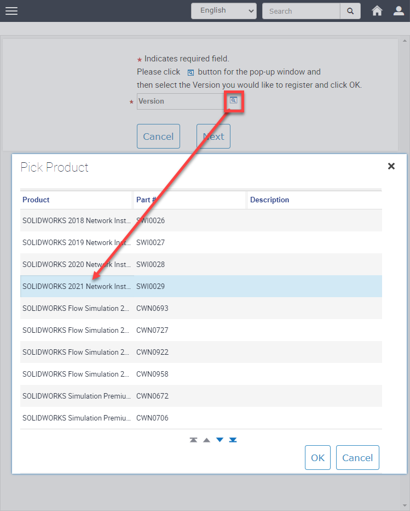The height and width of the screenshot is (511, 410).
Task: Open the hamburger navigation menu
Action: 11,11
